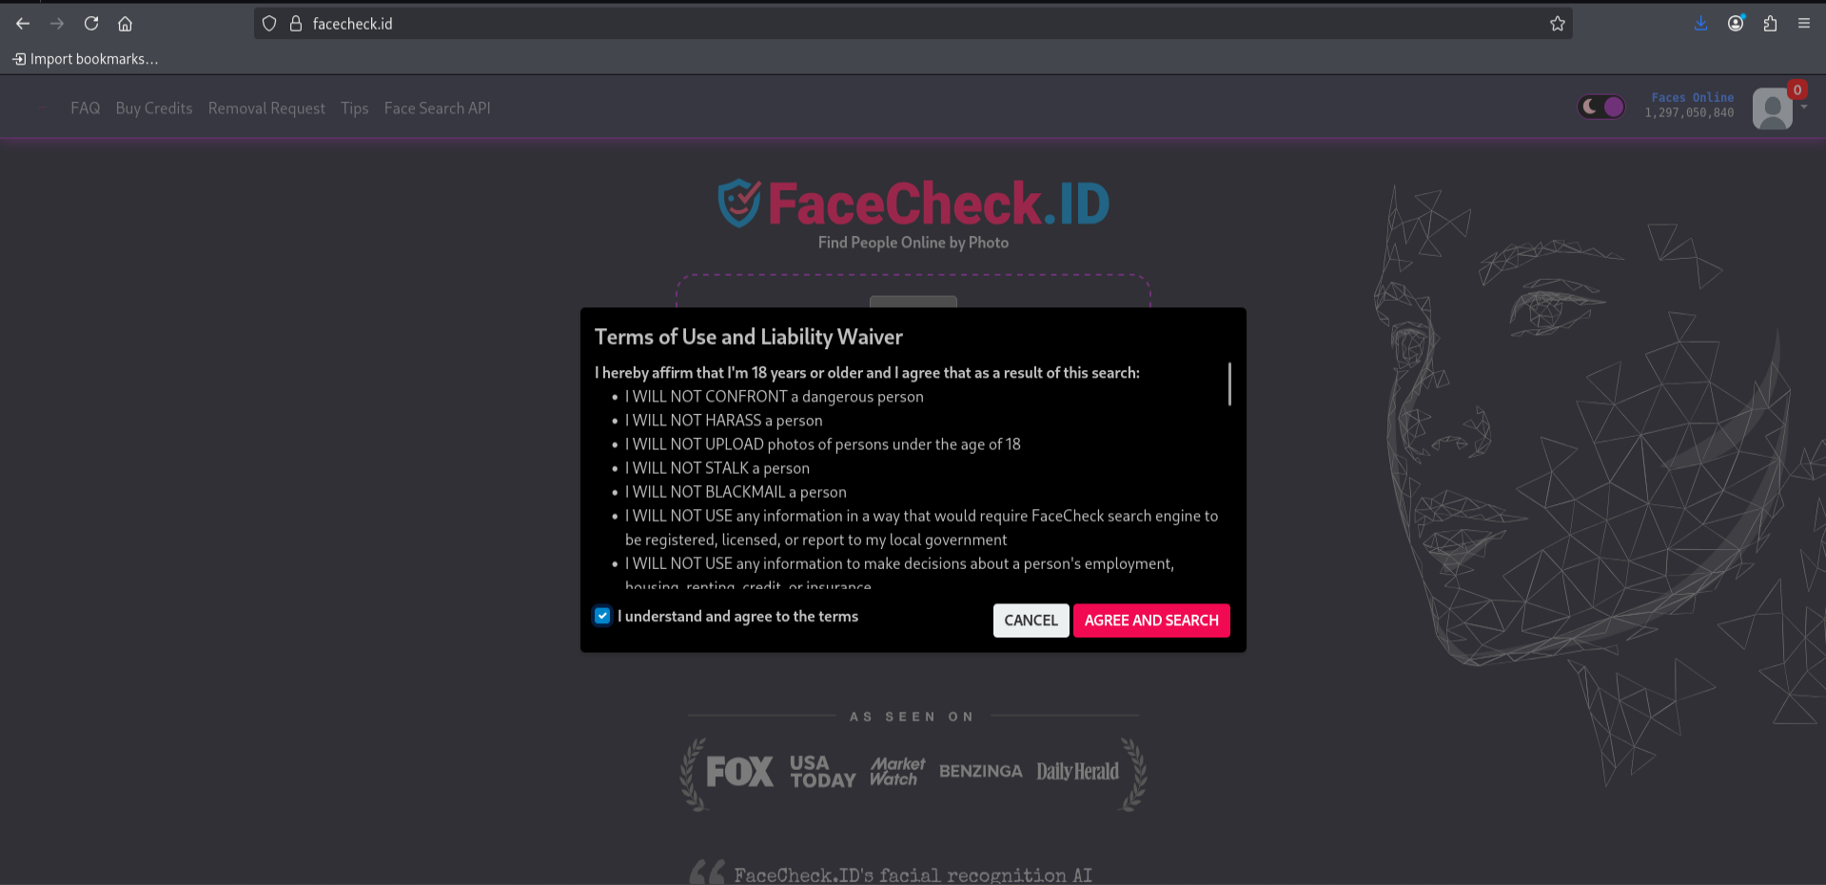Click the Daily Herald logo
Image resolution: width=1826 pixels, height=885 pixels.
(x=1077, y=772)
